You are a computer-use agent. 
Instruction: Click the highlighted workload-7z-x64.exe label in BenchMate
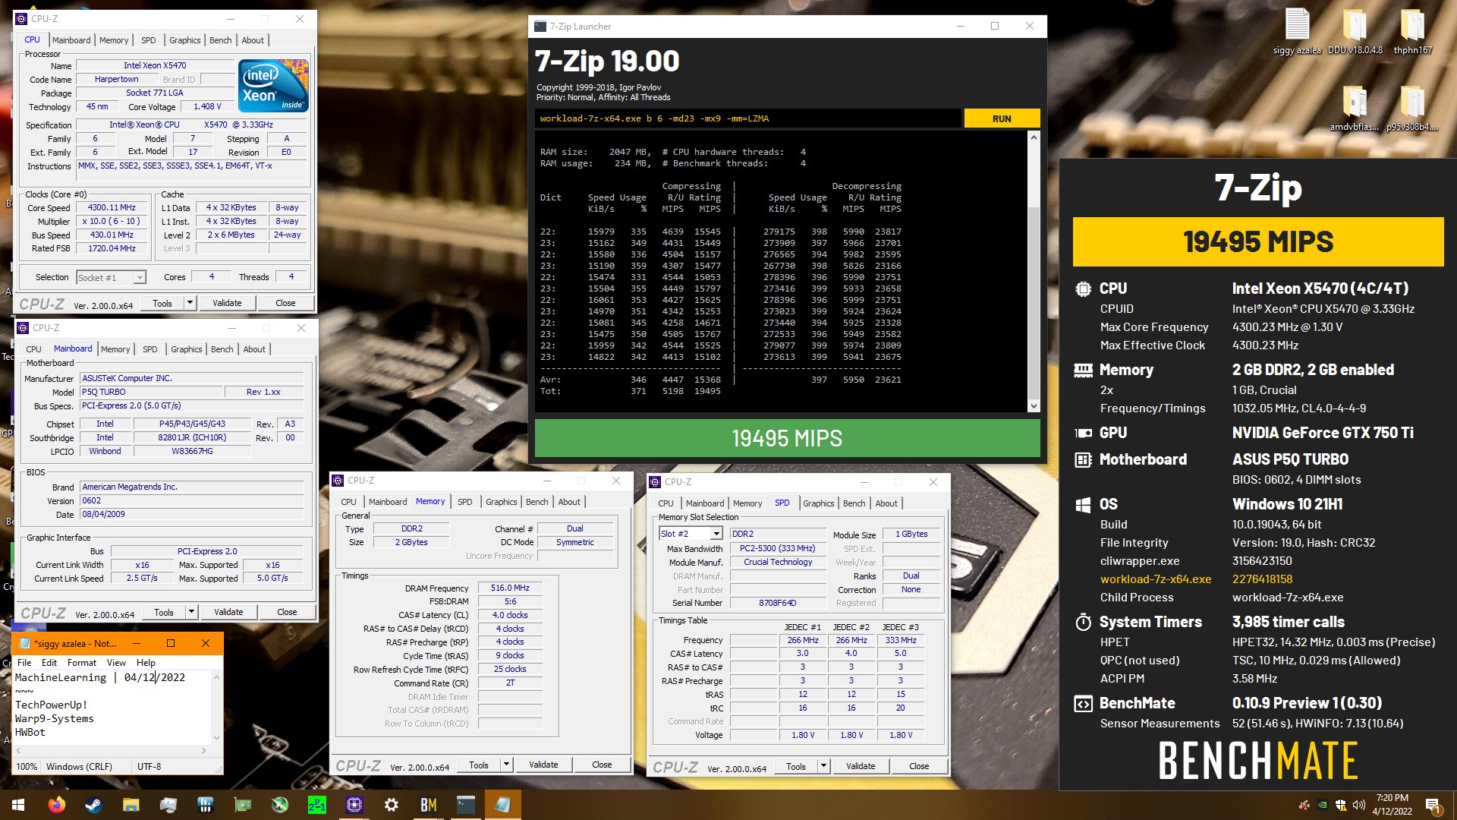[x=1156, y=579]
